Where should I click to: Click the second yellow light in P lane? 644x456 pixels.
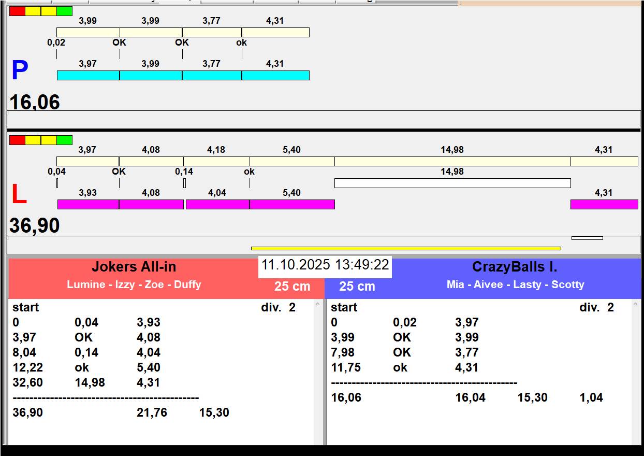click(x=49, y=11)
